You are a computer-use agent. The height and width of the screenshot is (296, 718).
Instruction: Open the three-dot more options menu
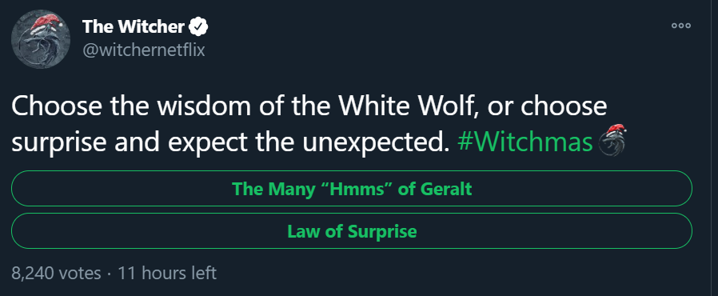(x=681, y=26)
